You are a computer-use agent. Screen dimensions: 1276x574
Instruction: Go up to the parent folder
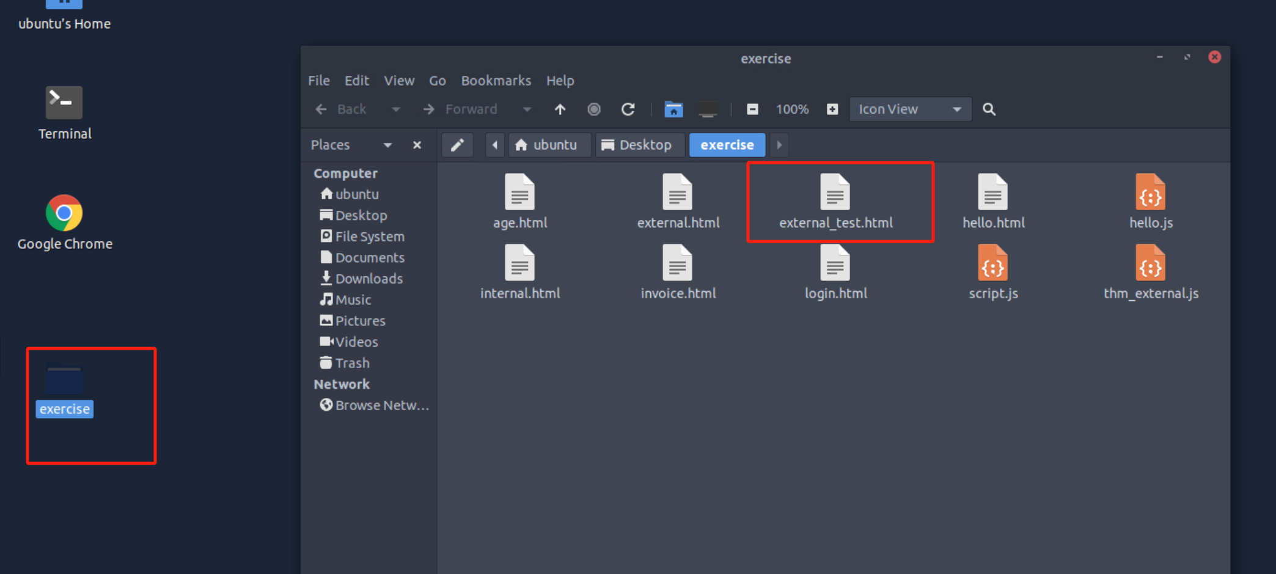click(x=560, y=109)
